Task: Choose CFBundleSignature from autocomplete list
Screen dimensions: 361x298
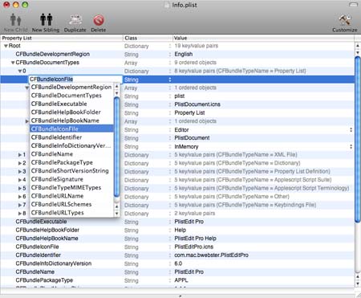Action: (x=71, y=179)
